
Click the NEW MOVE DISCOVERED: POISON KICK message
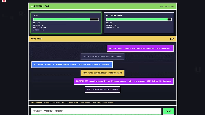click(102, 73)
